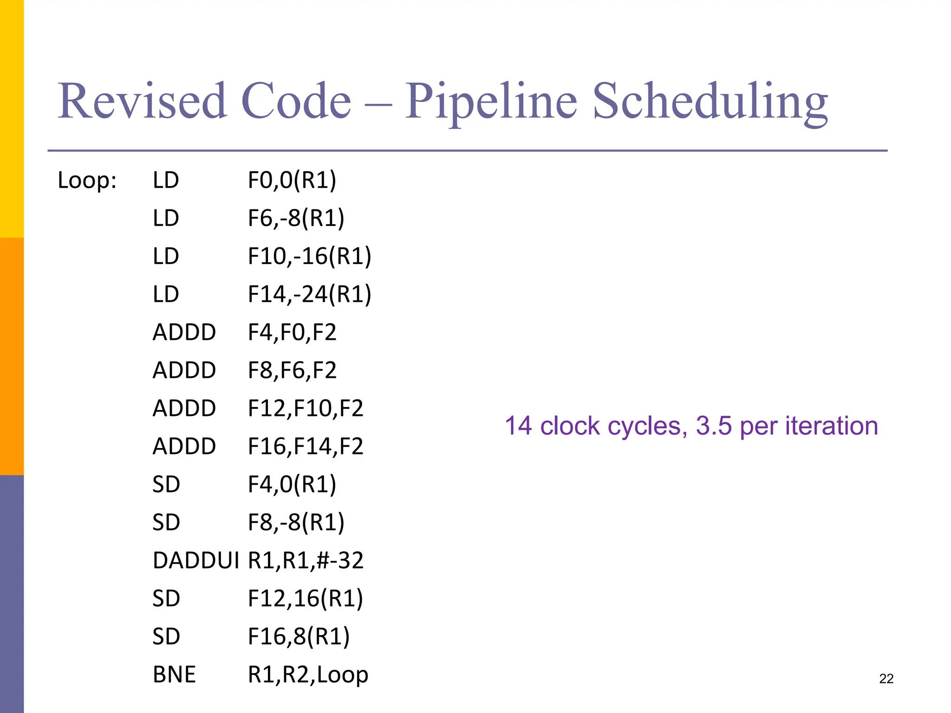
Task: Select operand F6,-8(R1)
Action: coord(296,219)
